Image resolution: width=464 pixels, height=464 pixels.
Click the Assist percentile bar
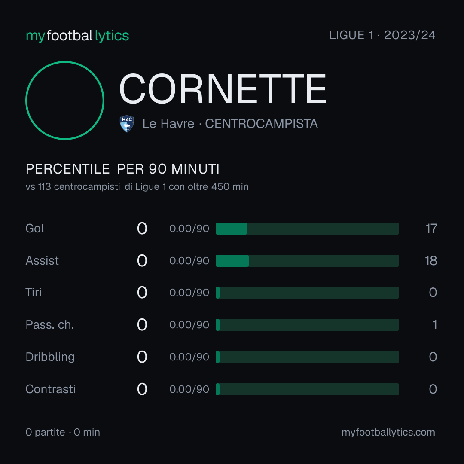307,261
